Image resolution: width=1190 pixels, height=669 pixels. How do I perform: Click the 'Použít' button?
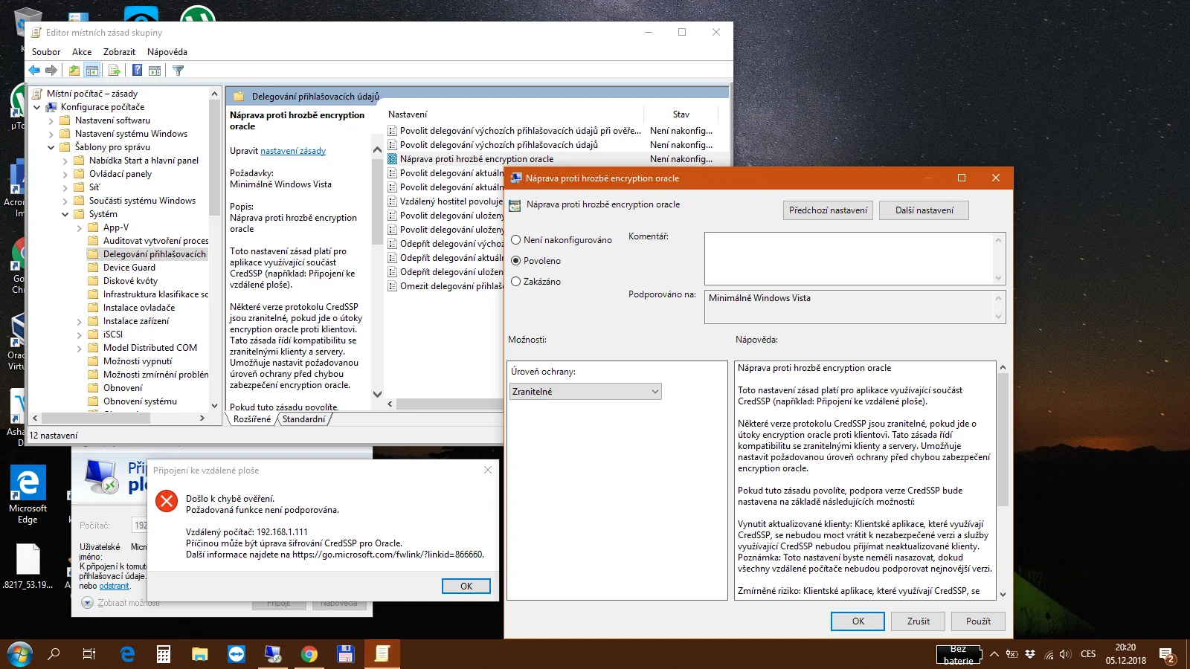click(978, 621)
